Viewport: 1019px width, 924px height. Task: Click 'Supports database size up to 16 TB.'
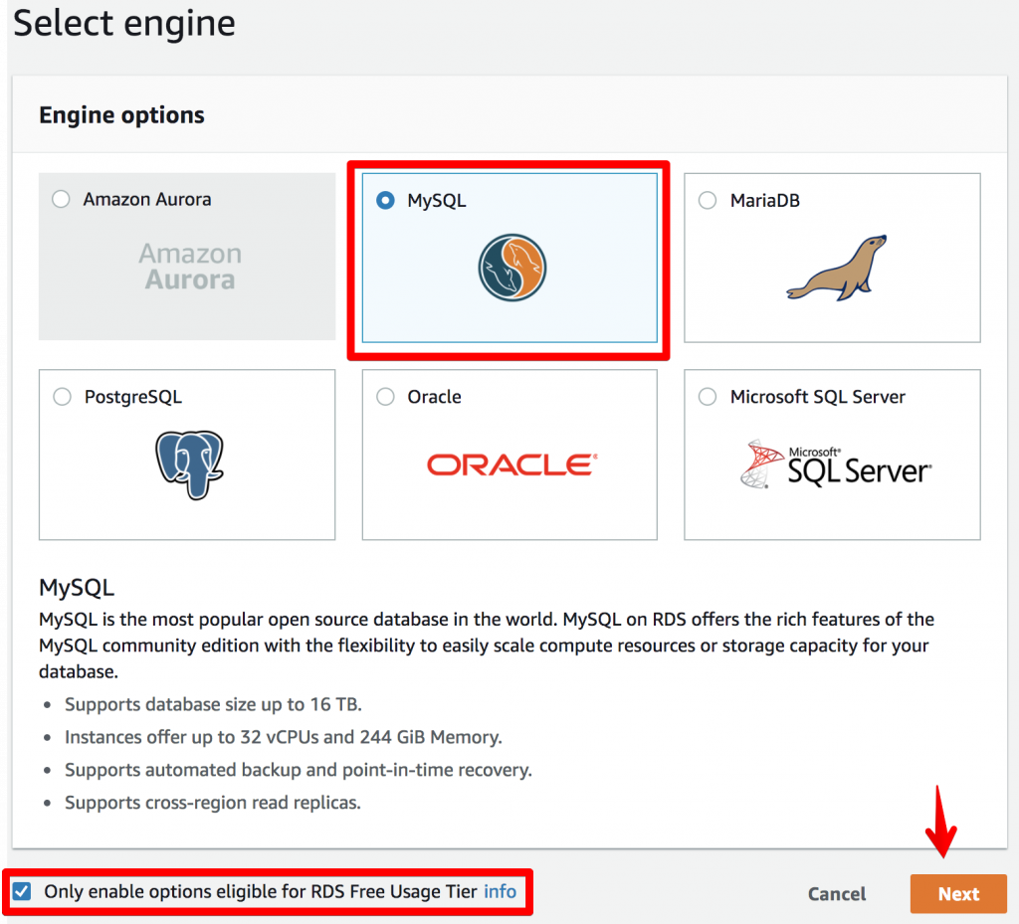(213, 704)
